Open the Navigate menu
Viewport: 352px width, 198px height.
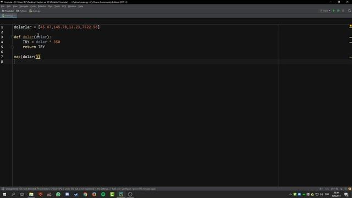24,6
